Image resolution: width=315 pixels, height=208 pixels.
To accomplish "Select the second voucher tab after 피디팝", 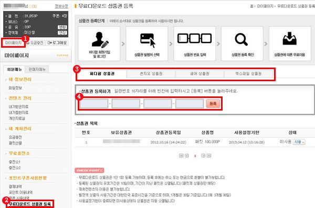I will (151, 74).
